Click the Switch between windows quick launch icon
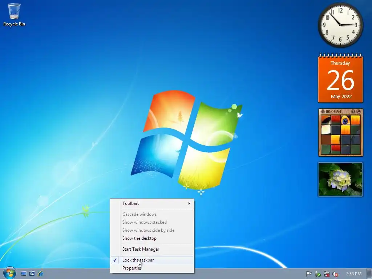Image resolution: width=372 pixels, height=279 pixels. (32, 274)
